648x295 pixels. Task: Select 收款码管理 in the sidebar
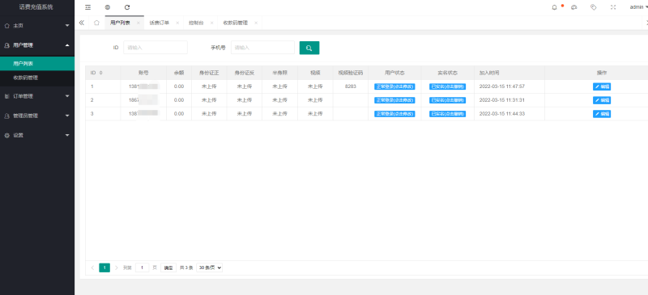tap(37, 78)
